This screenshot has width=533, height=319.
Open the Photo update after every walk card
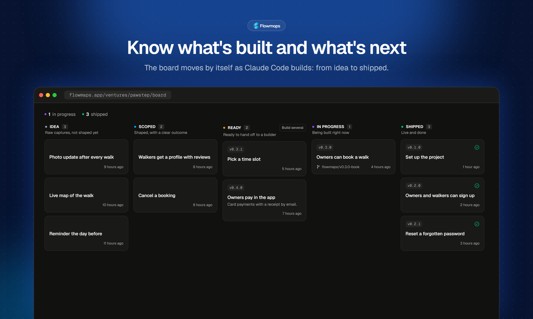pyautogui.click(x=86, y=157)
